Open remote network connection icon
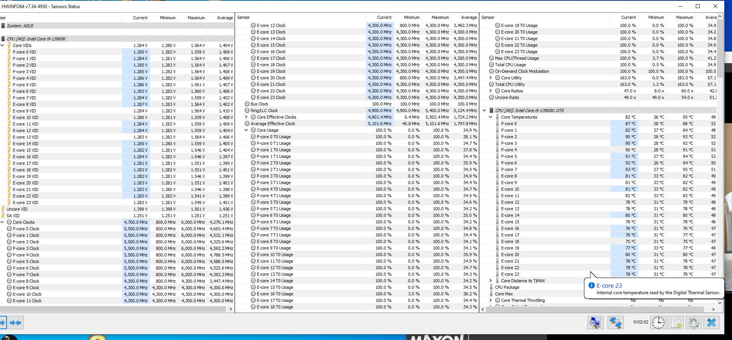This screenshot has width=732, height=340. coord(615,322)
